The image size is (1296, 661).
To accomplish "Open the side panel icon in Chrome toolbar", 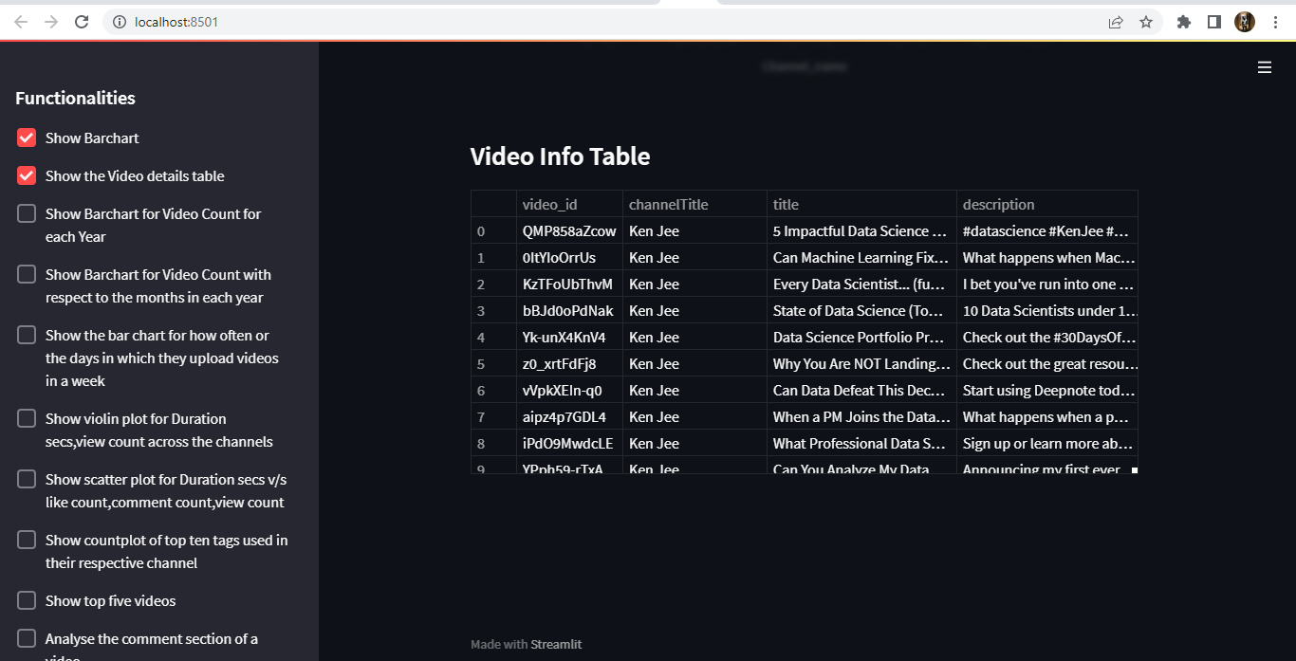I will (x=1214, y=21).
